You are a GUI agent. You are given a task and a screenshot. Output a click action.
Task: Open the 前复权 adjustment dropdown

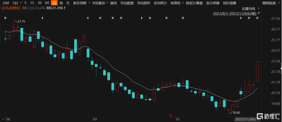(183, 3)
